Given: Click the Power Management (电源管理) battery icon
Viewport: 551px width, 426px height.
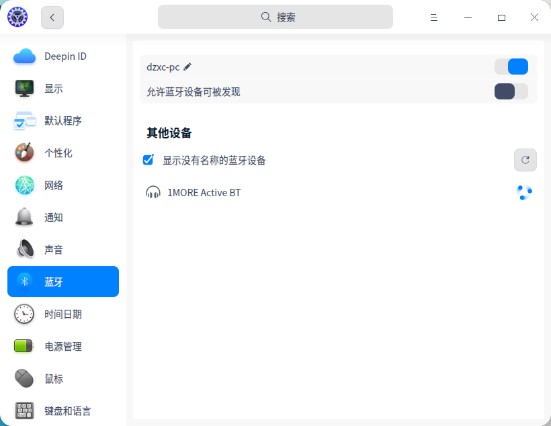Looking at the screenshot, I should (24, 346).
